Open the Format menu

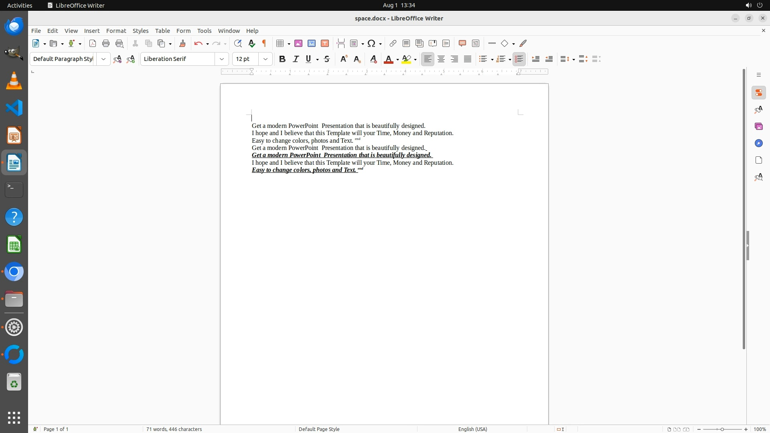(x=116, y=31)
